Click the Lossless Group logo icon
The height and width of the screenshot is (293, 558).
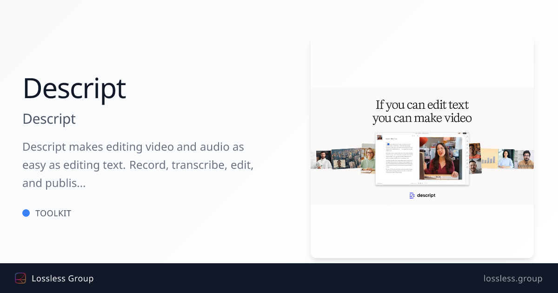(20, 278)
